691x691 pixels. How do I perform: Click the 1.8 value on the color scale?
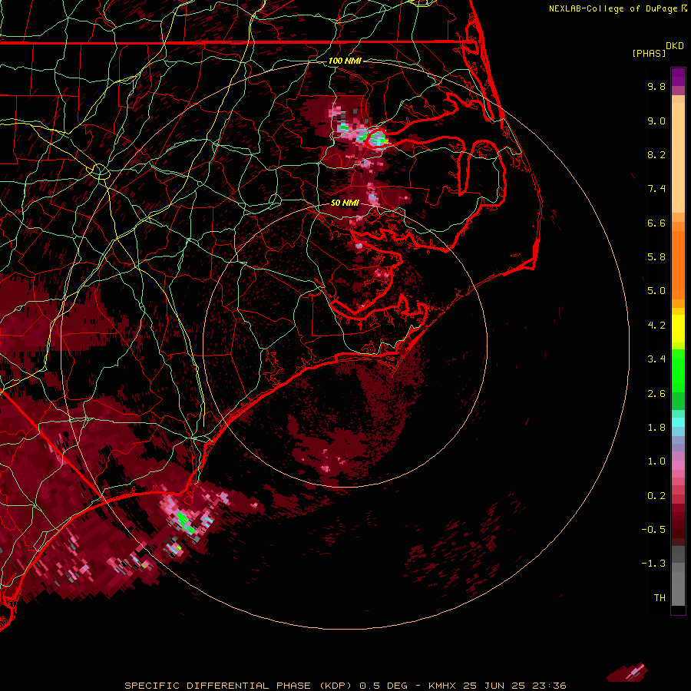click(656, 428)
